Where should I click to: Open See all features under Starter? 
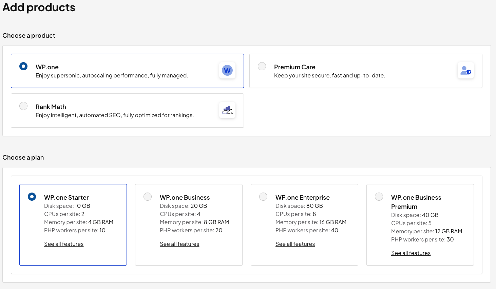(64, 243)
